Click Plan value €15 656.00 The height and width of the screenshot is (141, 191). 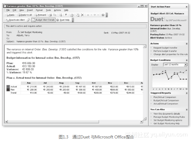coord(29,63)
